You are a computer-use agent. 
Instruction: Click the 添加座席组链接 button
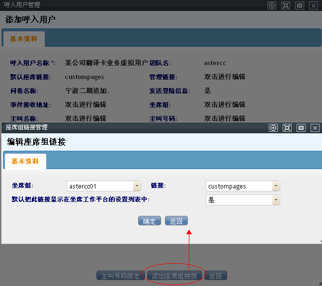click(174, 276)
